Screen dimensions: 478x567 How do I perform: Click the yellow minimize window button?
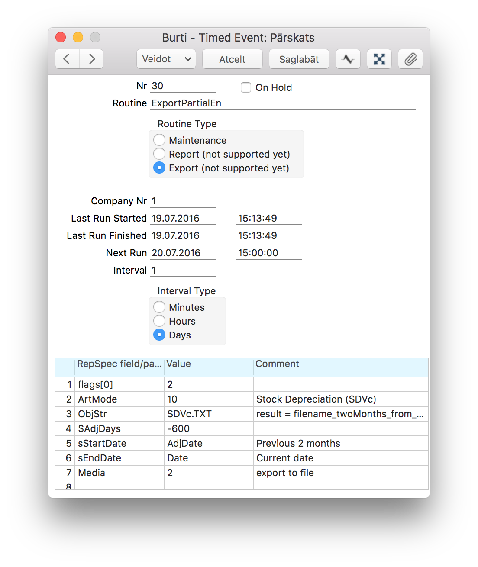point(78,38)
